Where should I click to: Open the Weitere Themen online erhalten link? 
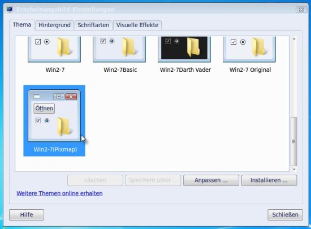(59, 193)
